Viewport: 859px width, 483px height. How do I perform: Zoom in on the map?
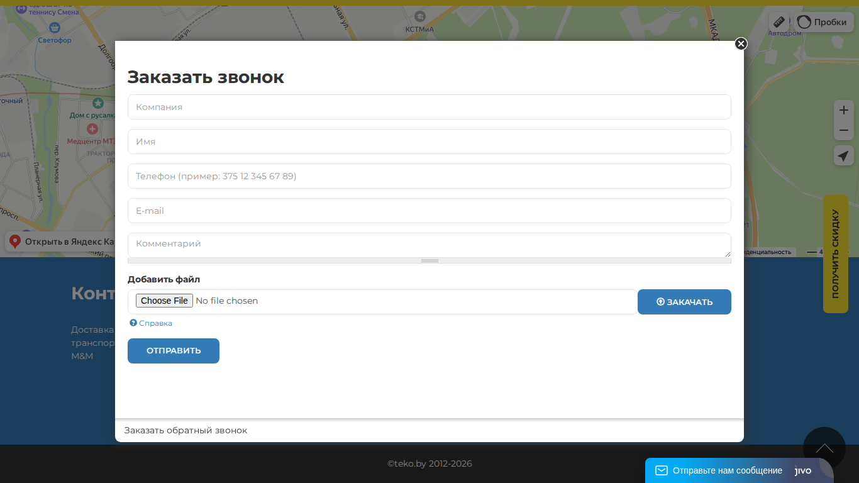(844, 110)
